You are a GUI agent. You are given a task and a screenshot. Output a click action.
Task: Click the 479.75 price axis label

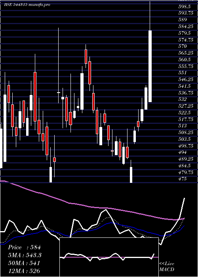[186, 172]
